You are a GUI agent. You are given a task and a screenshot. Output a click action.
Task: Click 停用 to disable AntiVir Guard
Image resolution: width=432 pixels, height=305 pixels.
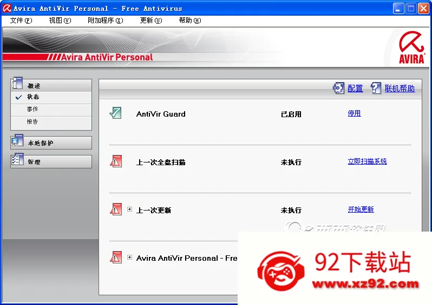pyautogui.click(x=354, y=113)
